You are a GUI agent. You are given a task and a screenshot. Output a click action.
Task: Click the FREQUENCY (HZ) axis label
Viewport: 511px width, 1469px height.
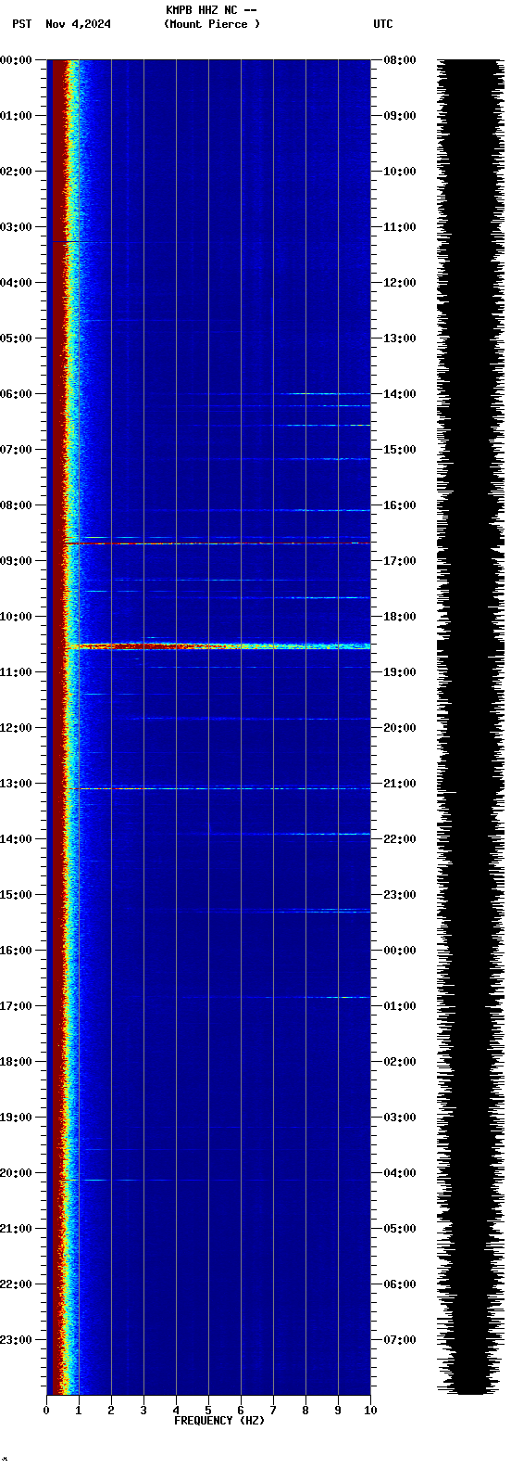[x=219, y=1421]
